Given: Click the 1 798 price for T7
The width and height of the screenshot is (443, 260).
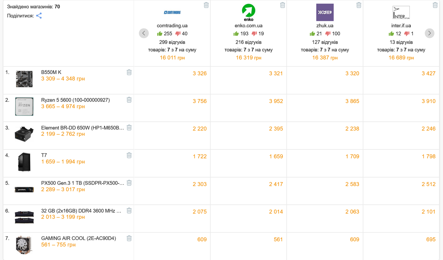Looking at the screenshot, I should click(428, 156).
